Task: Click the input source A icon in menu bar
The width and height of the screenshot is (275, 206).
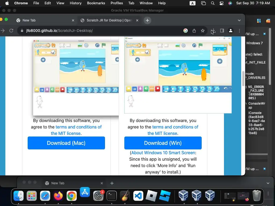Action: coord(192,3)
